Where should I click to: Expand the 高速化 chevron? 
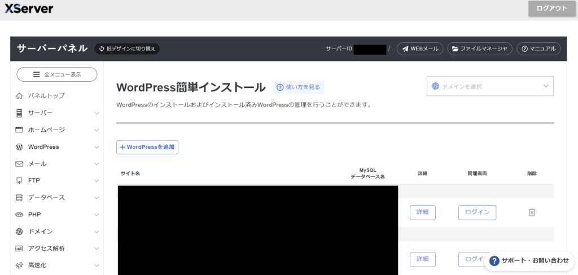pyautogui.click(x=97, y=265)
